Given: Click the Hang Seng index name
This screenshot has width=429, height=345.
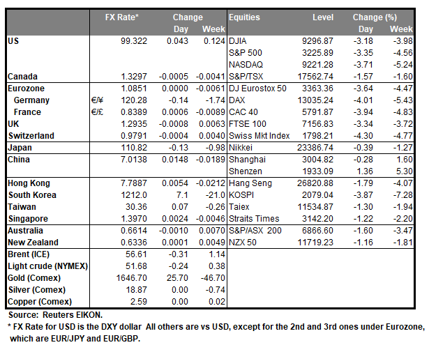Looking at the screenshot, I should point(251,182).
